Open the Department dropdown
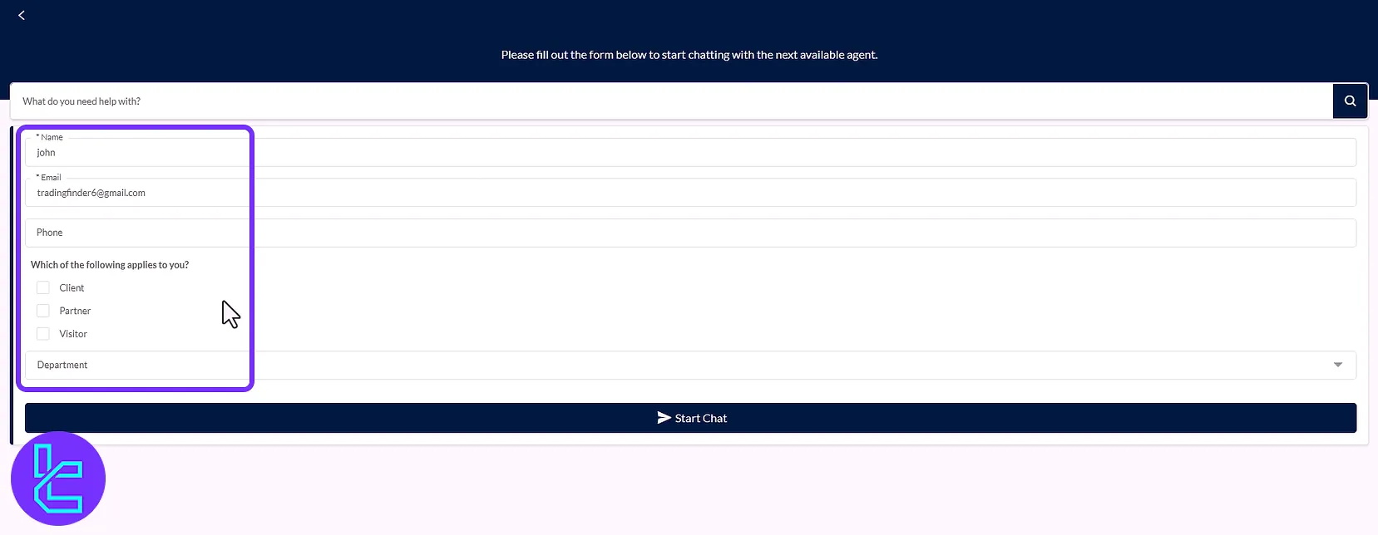The width and height of the screenshot is (1378, 535). click(x=690, y=366)
